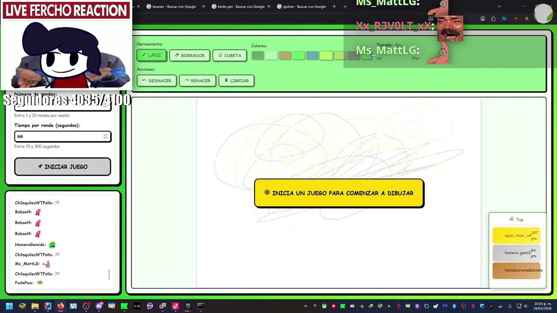Image resolution: width=557 pixels, height=313 pixels.
Task: Focus the Tiempo por ronda input field
Action: point(63,137)
